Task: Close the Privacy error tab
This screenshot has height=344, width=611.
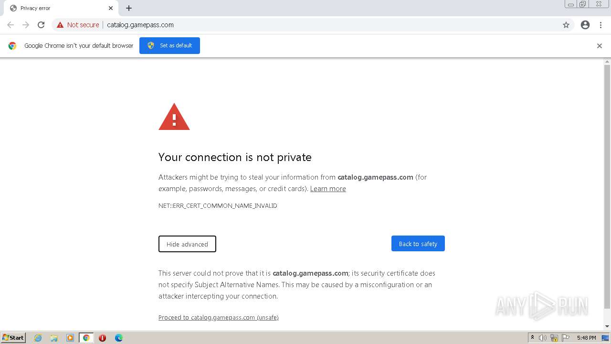Action: (x=111, y=8)
